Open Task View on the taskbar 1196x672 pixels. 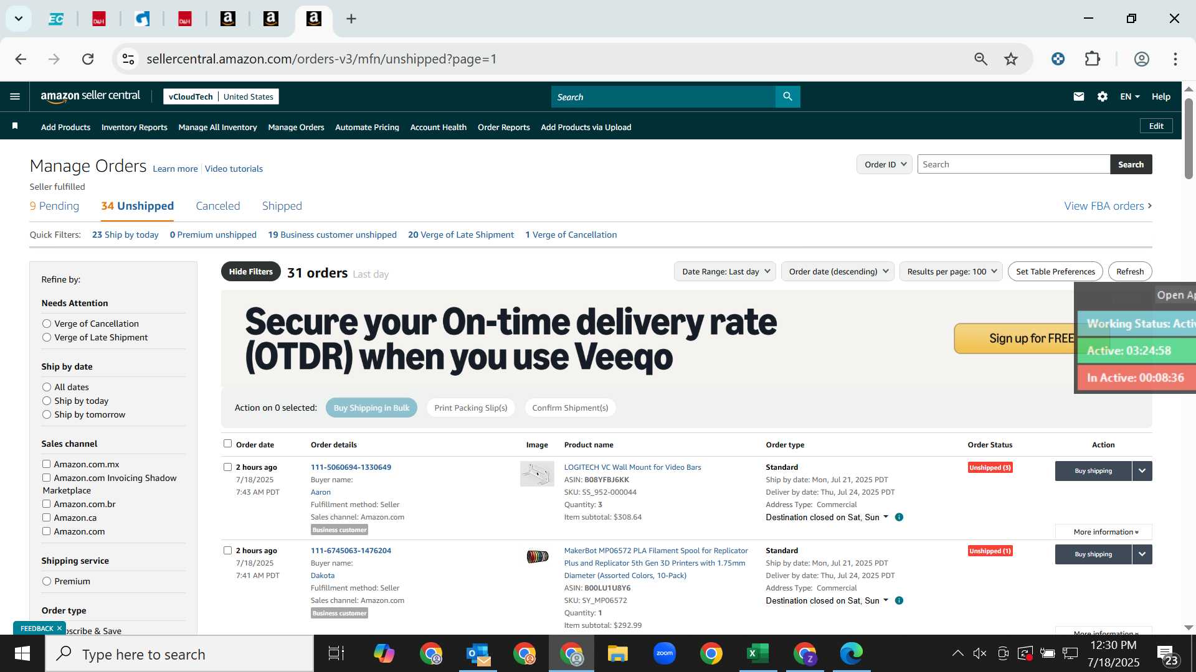[336, 654]
